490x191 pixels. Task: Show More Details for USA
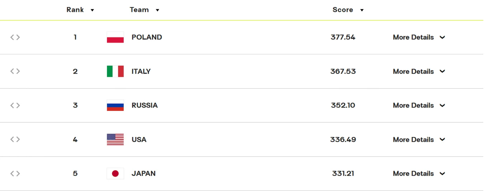point(419,139)
